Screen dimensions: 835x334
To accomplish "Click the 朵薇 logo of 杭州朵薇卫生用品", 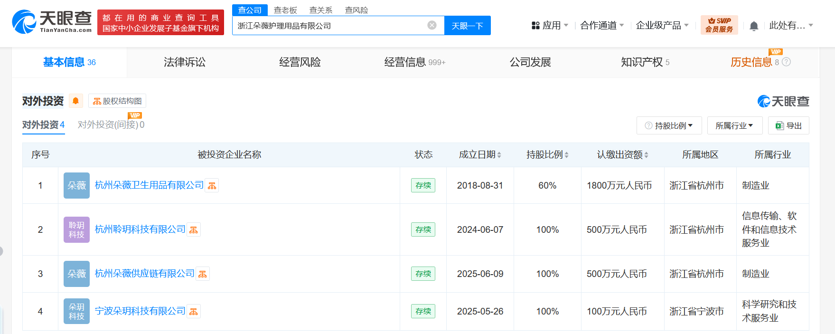I will (76, 185).
